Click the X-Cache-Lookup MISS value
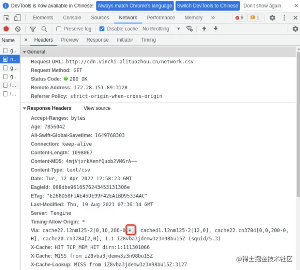The image size is (300, 270). [x=130, y=265]
